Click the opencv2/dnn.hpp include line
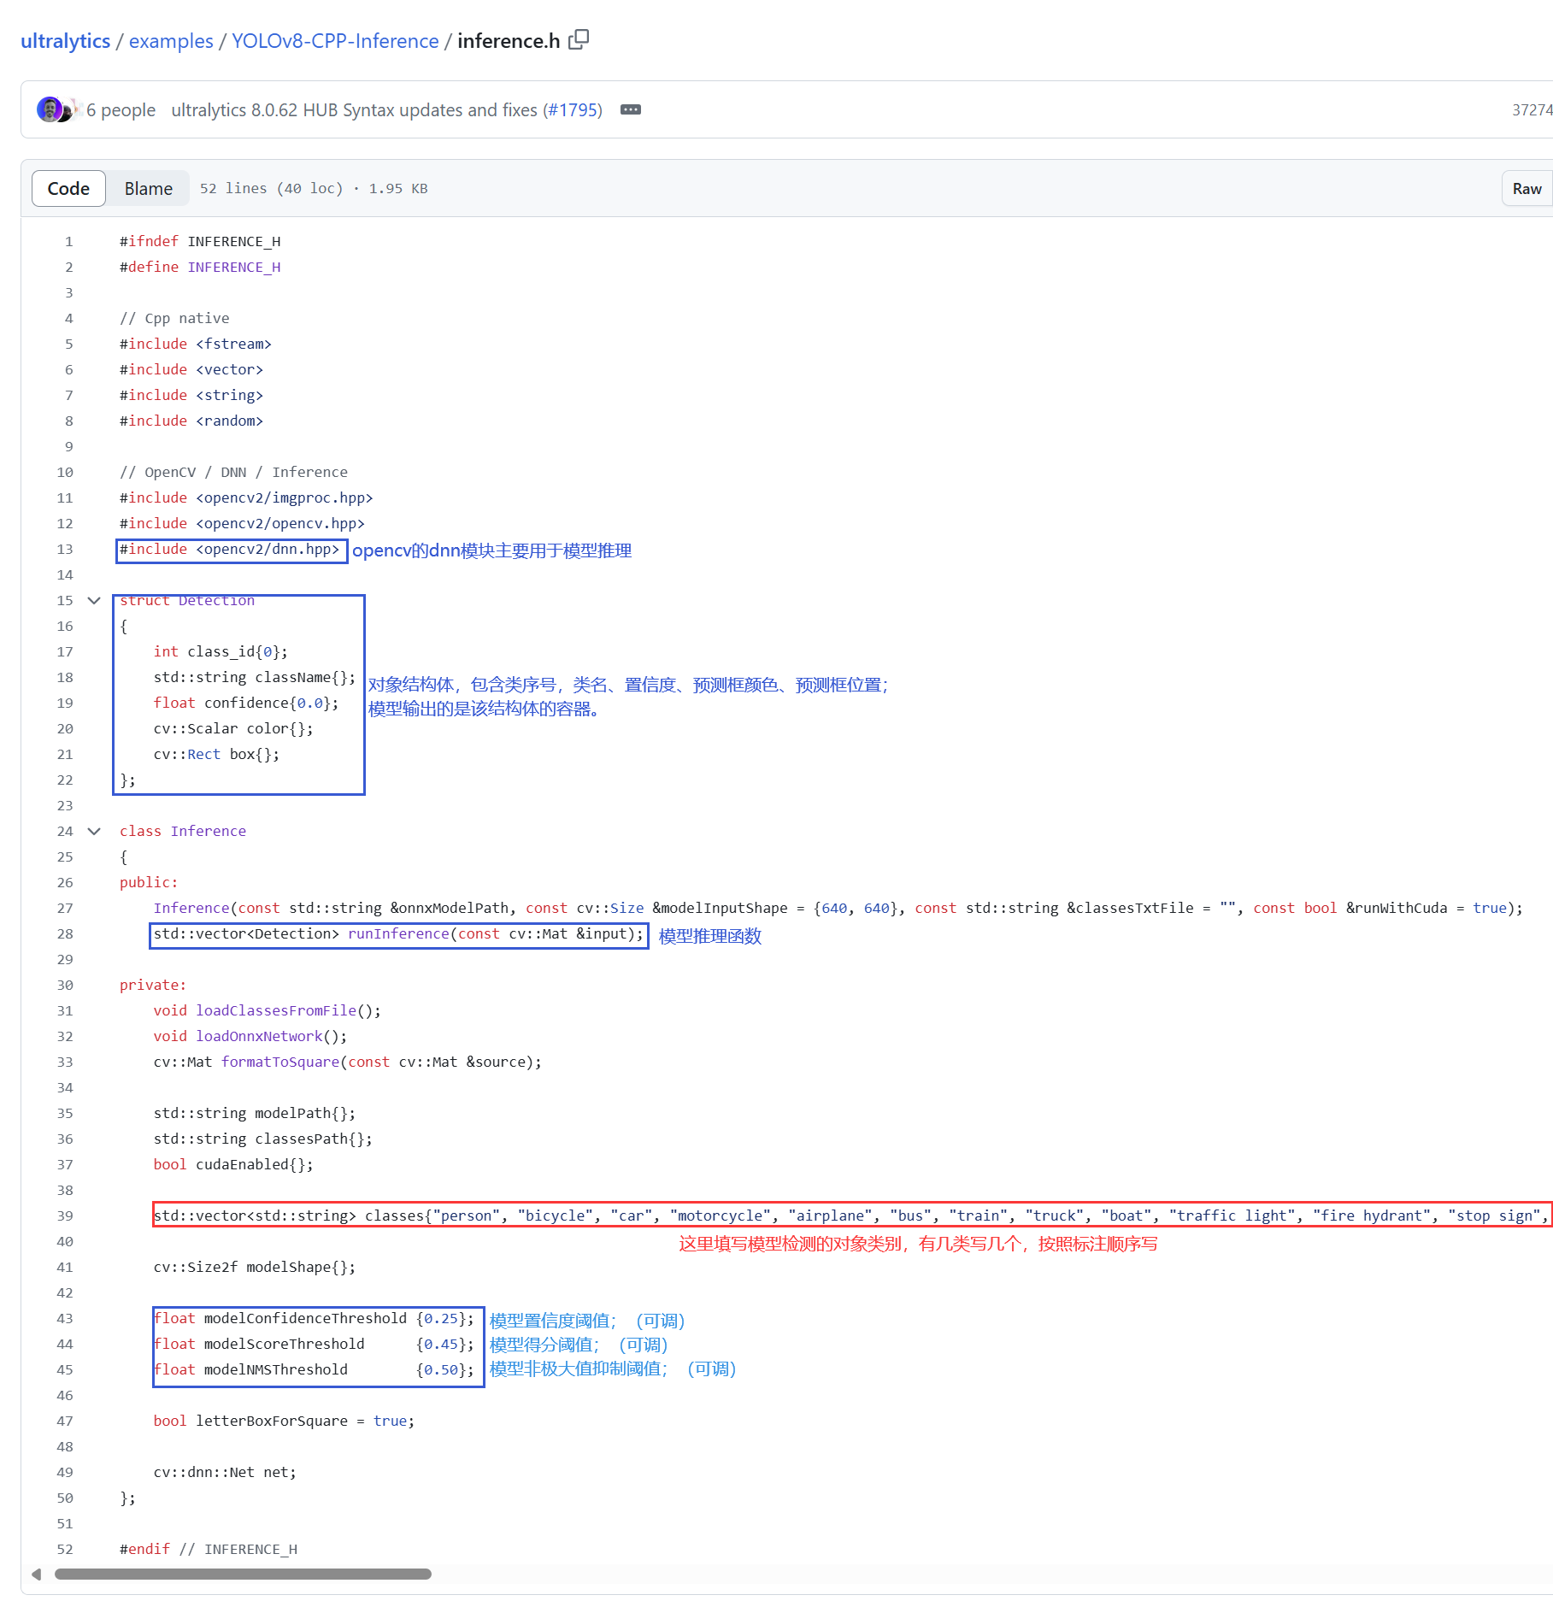Image resolution: width=1553 pixels, height=1601 pixels. [229, 549]
